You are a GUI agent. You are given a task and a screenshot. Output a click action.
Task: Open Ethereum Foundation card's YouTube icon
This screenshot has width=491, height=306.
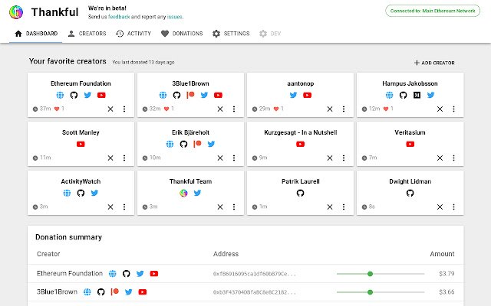coord(101,95)
